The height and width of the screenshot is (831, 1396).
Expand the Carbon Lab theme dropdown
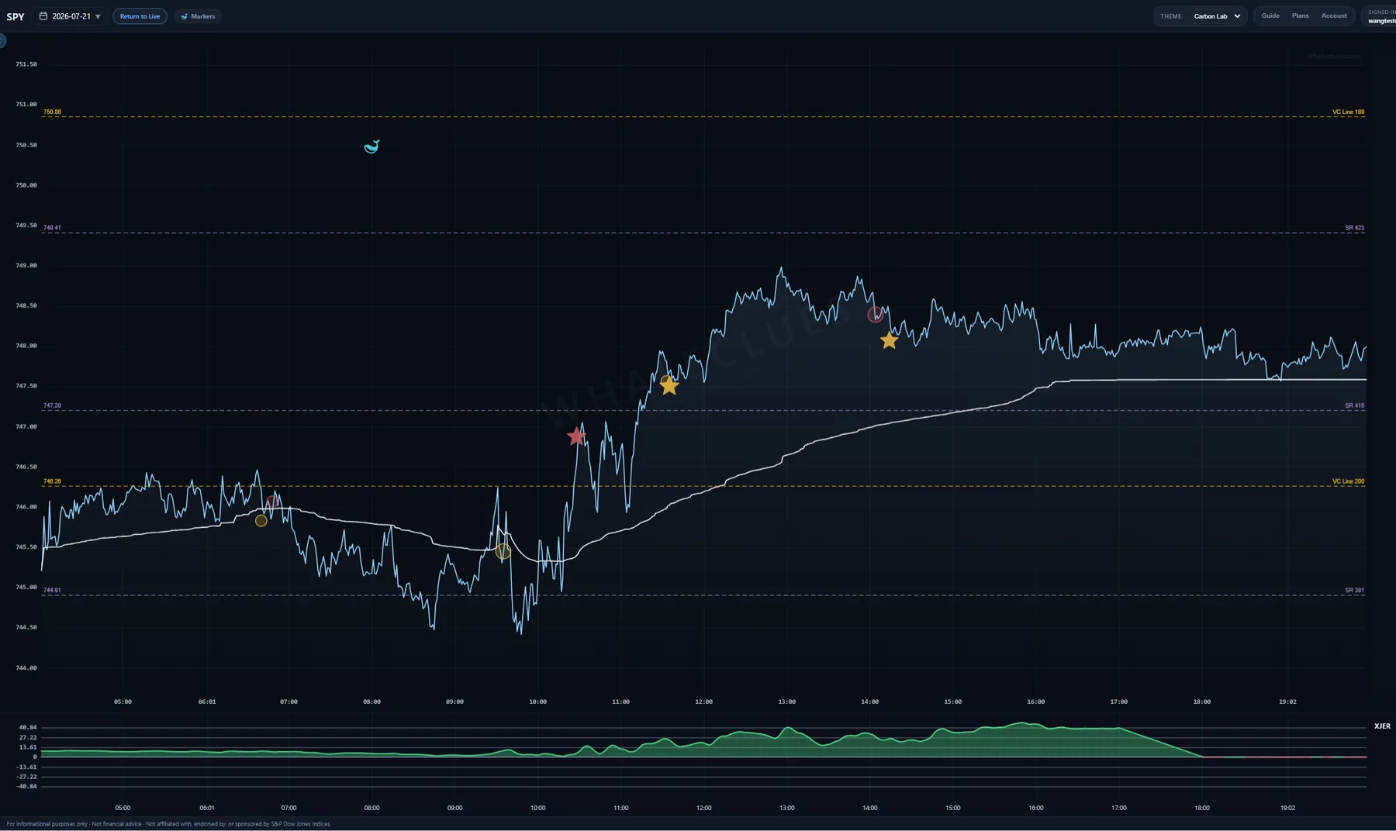[1216, 16]
